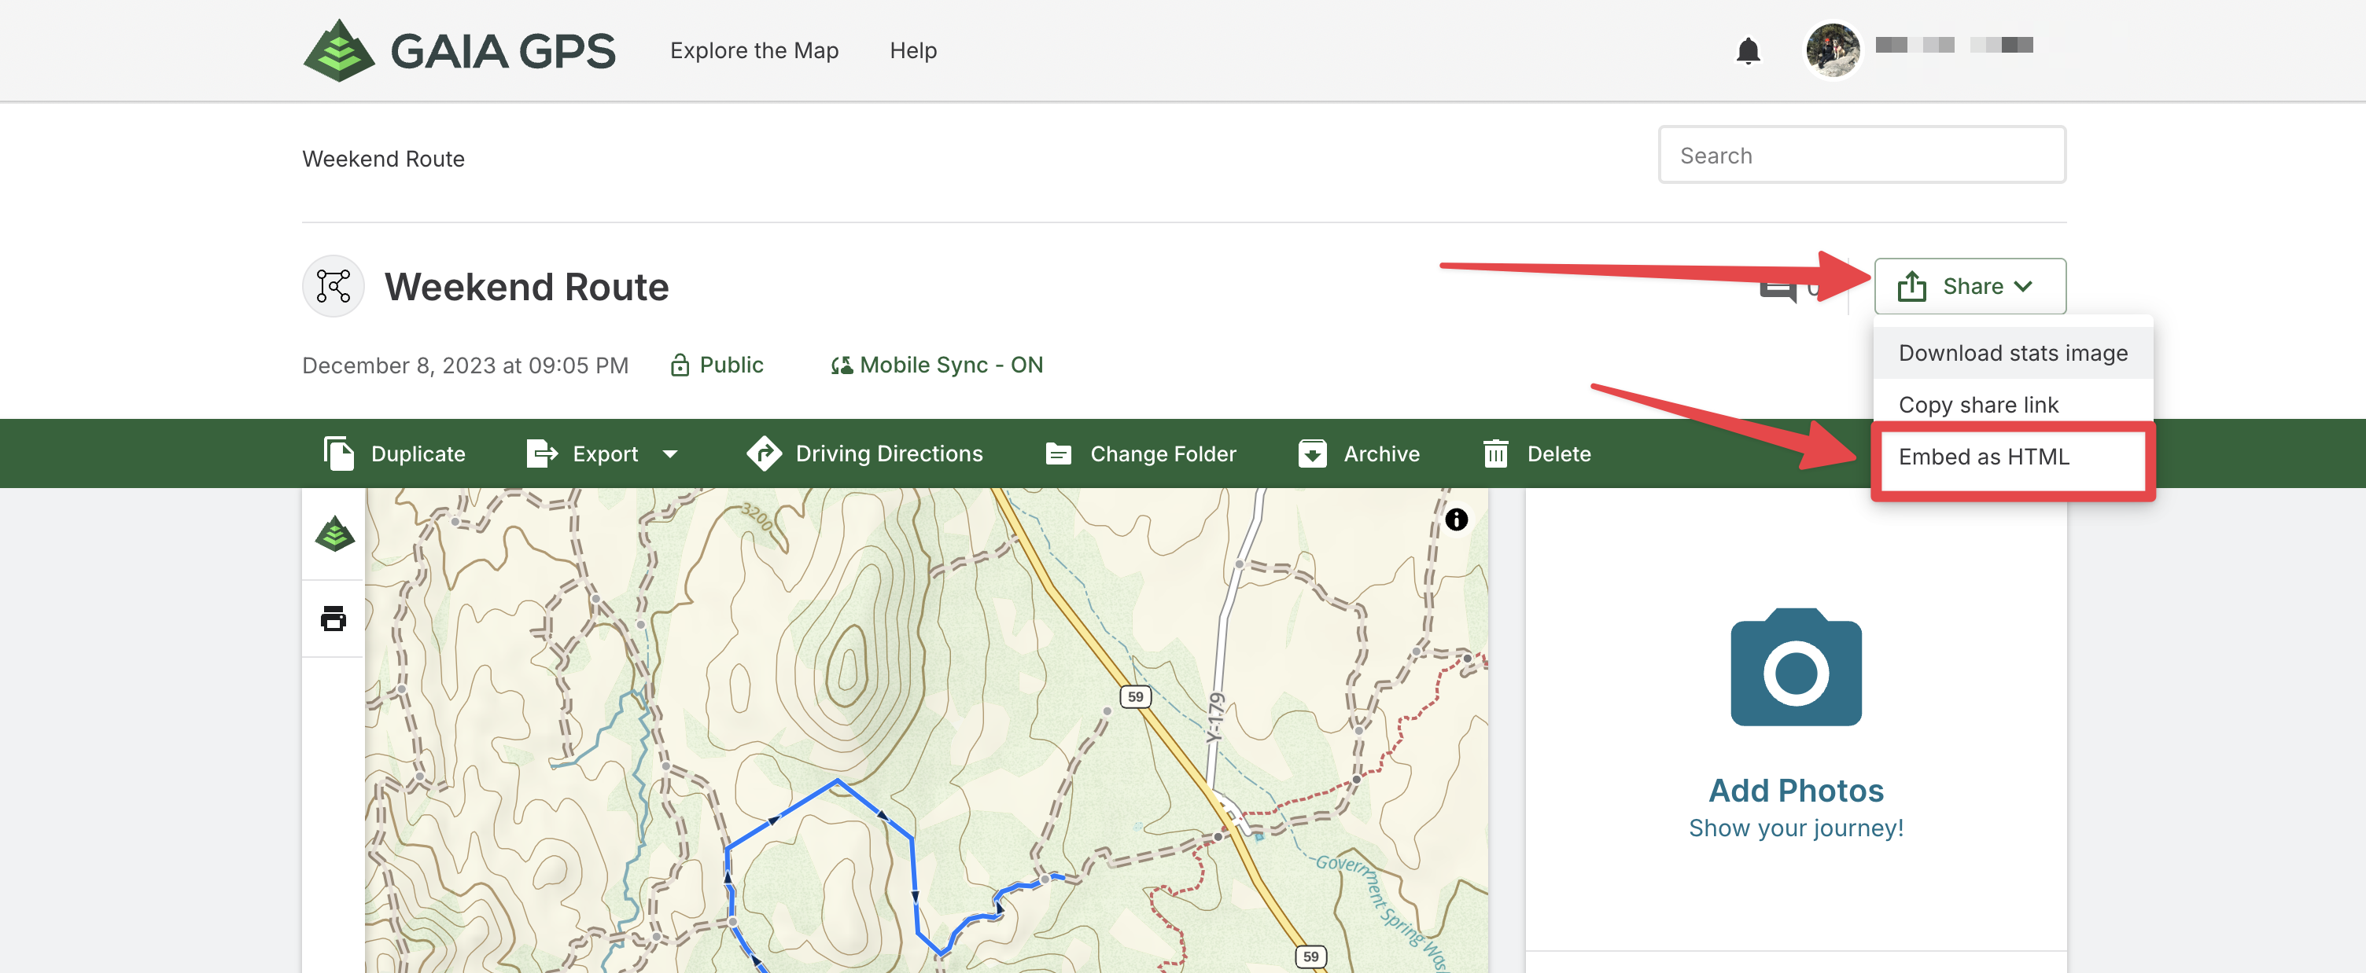The width and height of the screenshot is (2366, 973).
Task: Click Driving Directions button
Action: tap(865, 454)
